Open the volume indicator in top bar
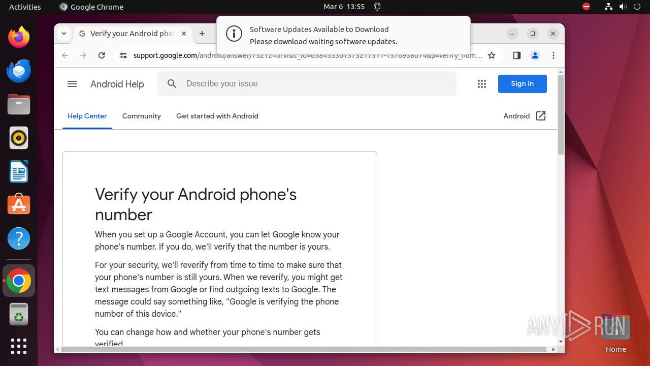This screenshot has width=650, height=366. (623, 7)
